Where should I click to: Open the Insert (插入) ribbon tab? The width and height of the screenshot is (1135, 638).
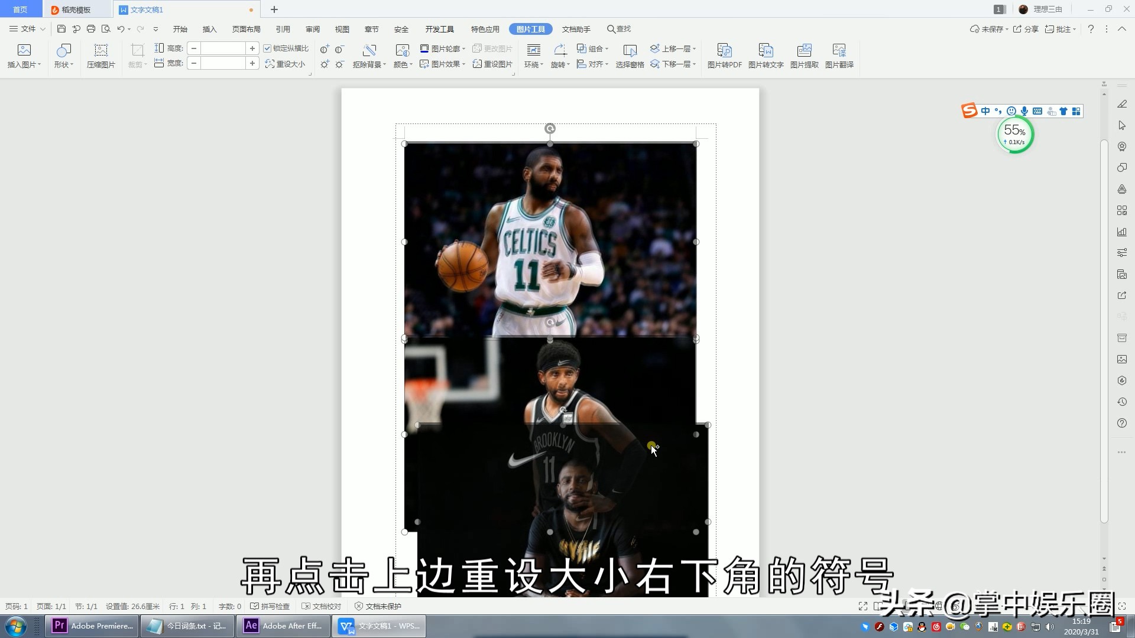pos(210,29)
